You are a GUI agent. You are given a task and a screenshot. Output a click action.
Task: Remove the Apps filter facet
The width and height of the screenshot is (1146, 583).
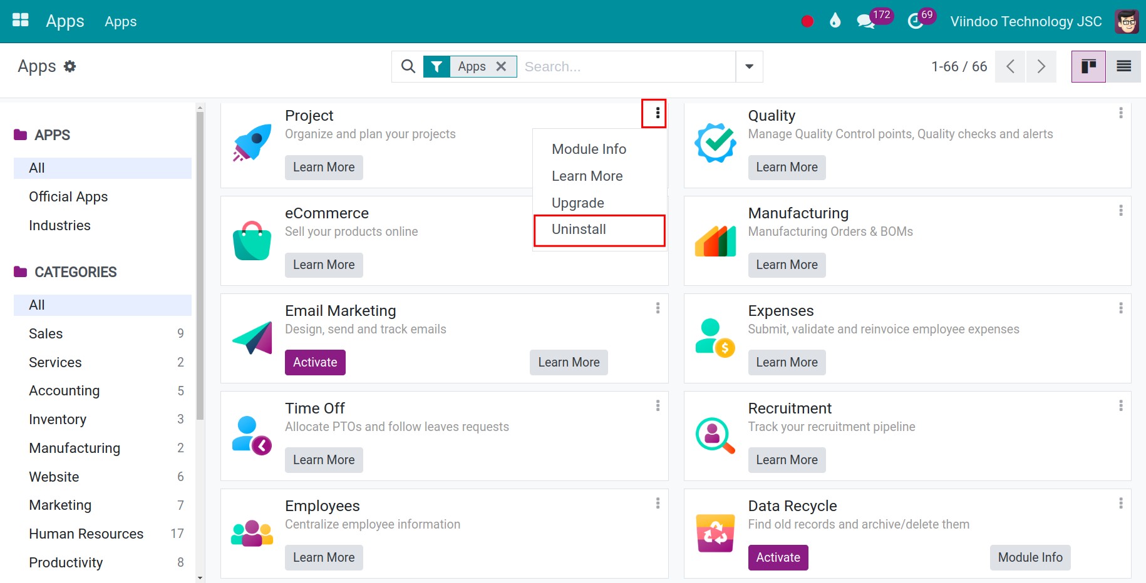click(501, 66)
